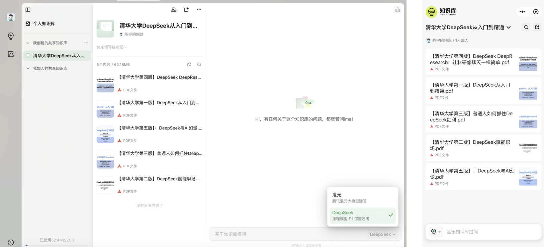
Task: Open 第二版 DeepSeek赋能职场.pdf card in right panel
Action: [x=484, y=148]
